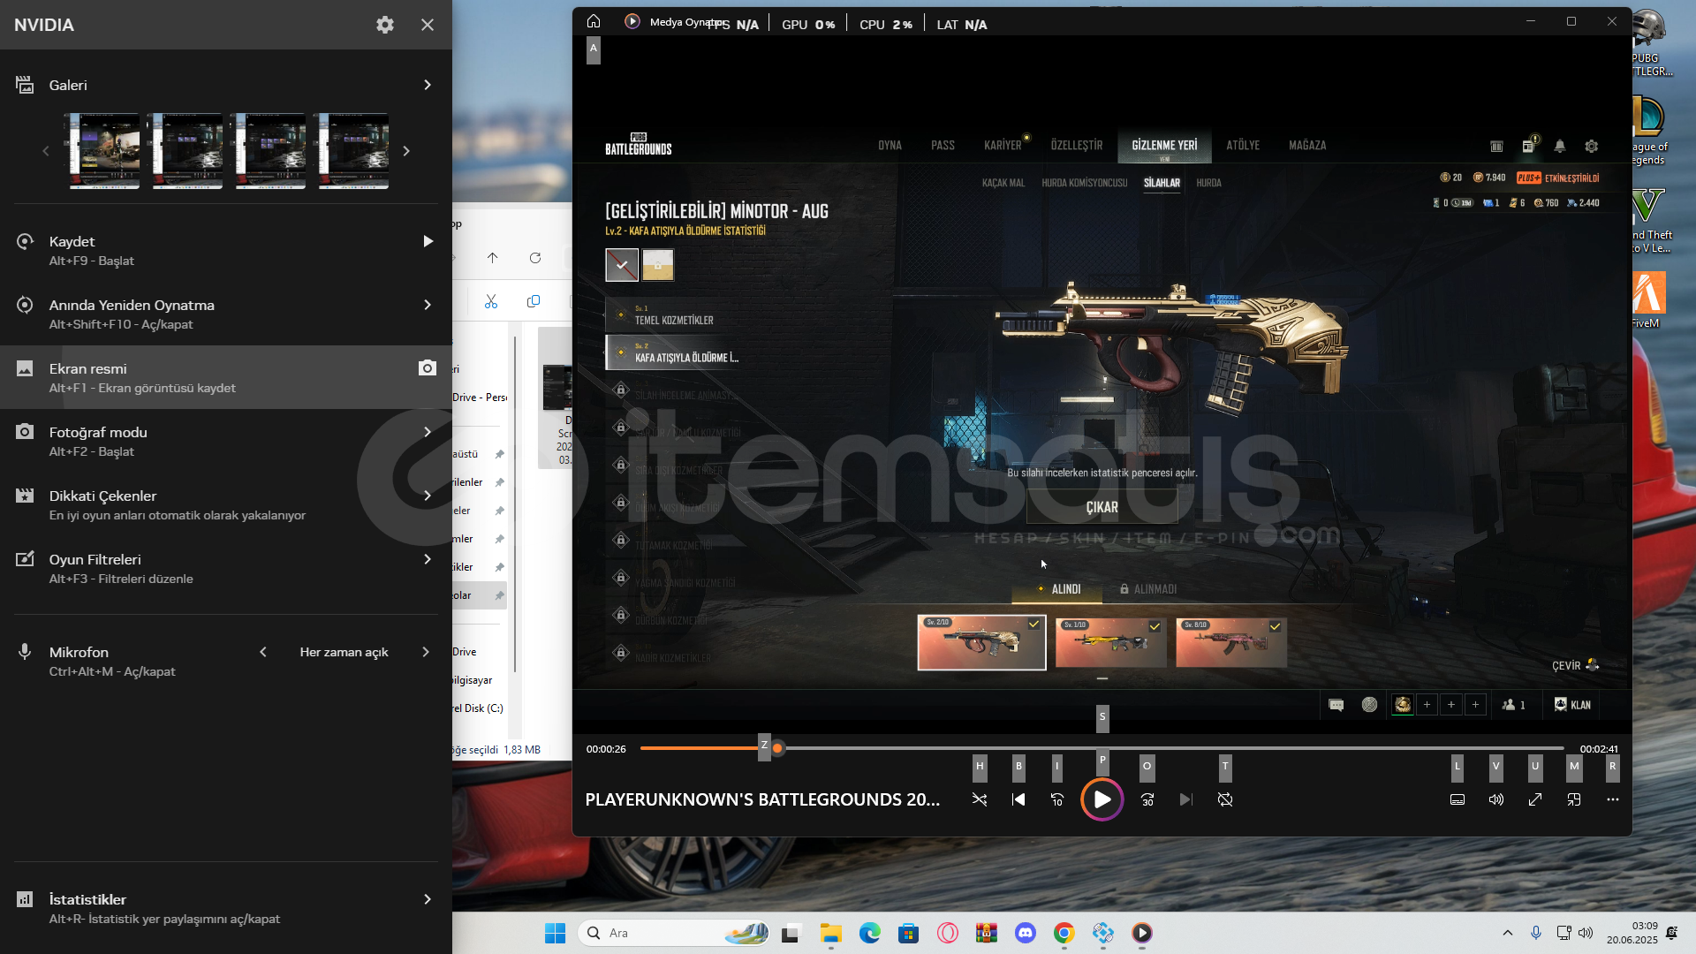The width and height of the screenshot is (1696, 954).
Task: Switch to ALINMADI list tab
Action: point(1148,589)
